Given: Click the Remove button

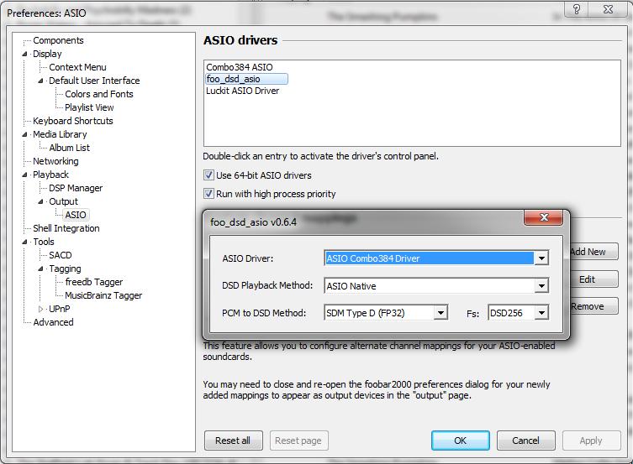Looking at the screenshot, I should 593,306.
